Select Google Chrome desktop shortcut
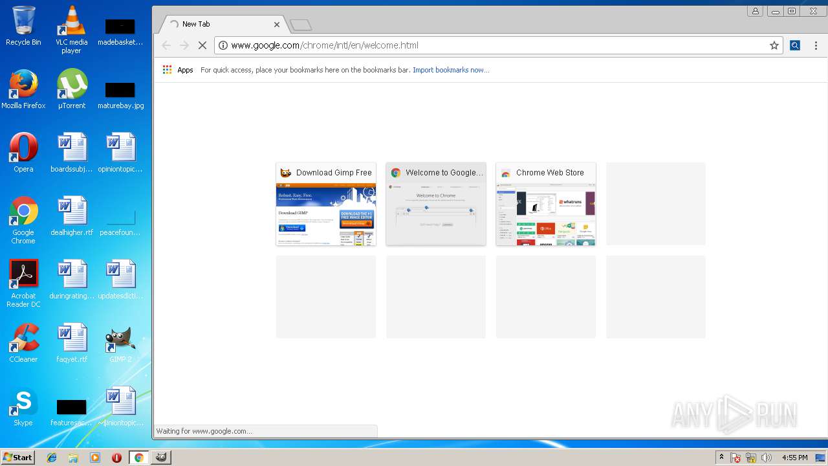Image resolution: width=828 pixels, height=466 pixels. [23, 220]
